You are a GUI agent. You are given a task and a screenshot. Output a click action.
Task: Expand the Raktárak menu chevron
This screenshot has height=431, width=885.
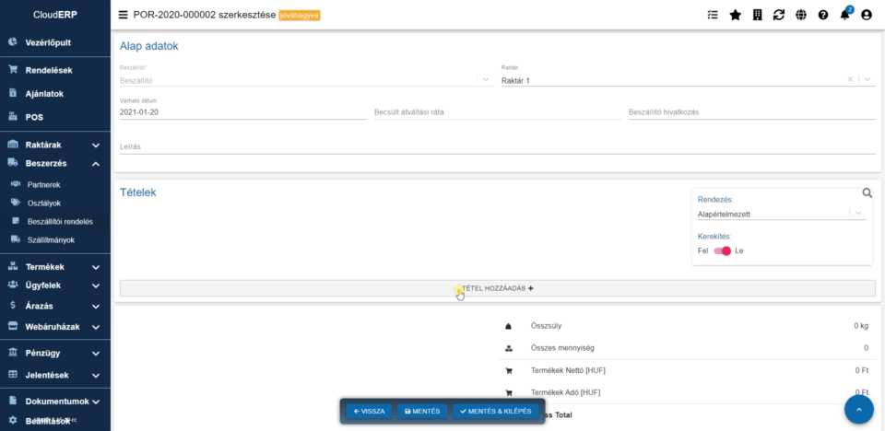[96, 146]
